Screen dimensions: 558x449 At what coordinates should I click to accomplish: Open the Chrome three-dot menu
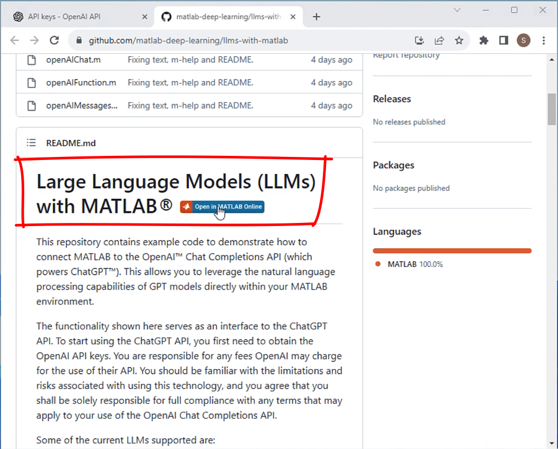pyautogui.click(x=544, y=40)
